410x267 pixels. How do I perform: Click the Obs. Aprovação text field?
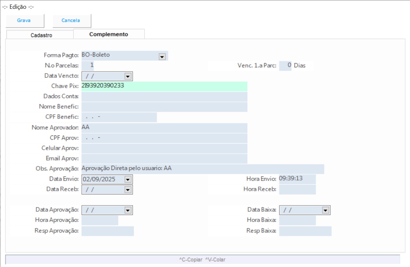pyautogui.click(x=202, y=169)
